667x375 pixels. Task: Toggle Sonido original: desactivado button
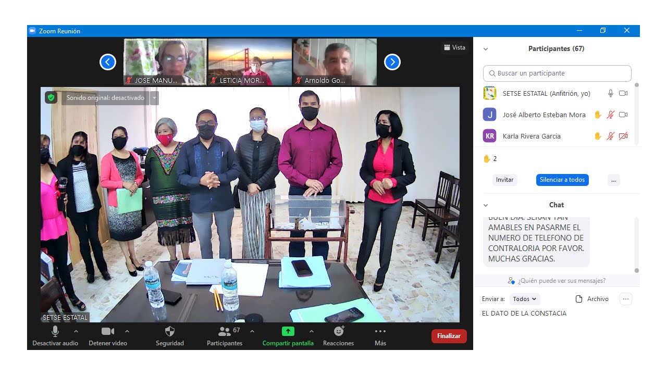pyautogui.click(x=105, y=97)
